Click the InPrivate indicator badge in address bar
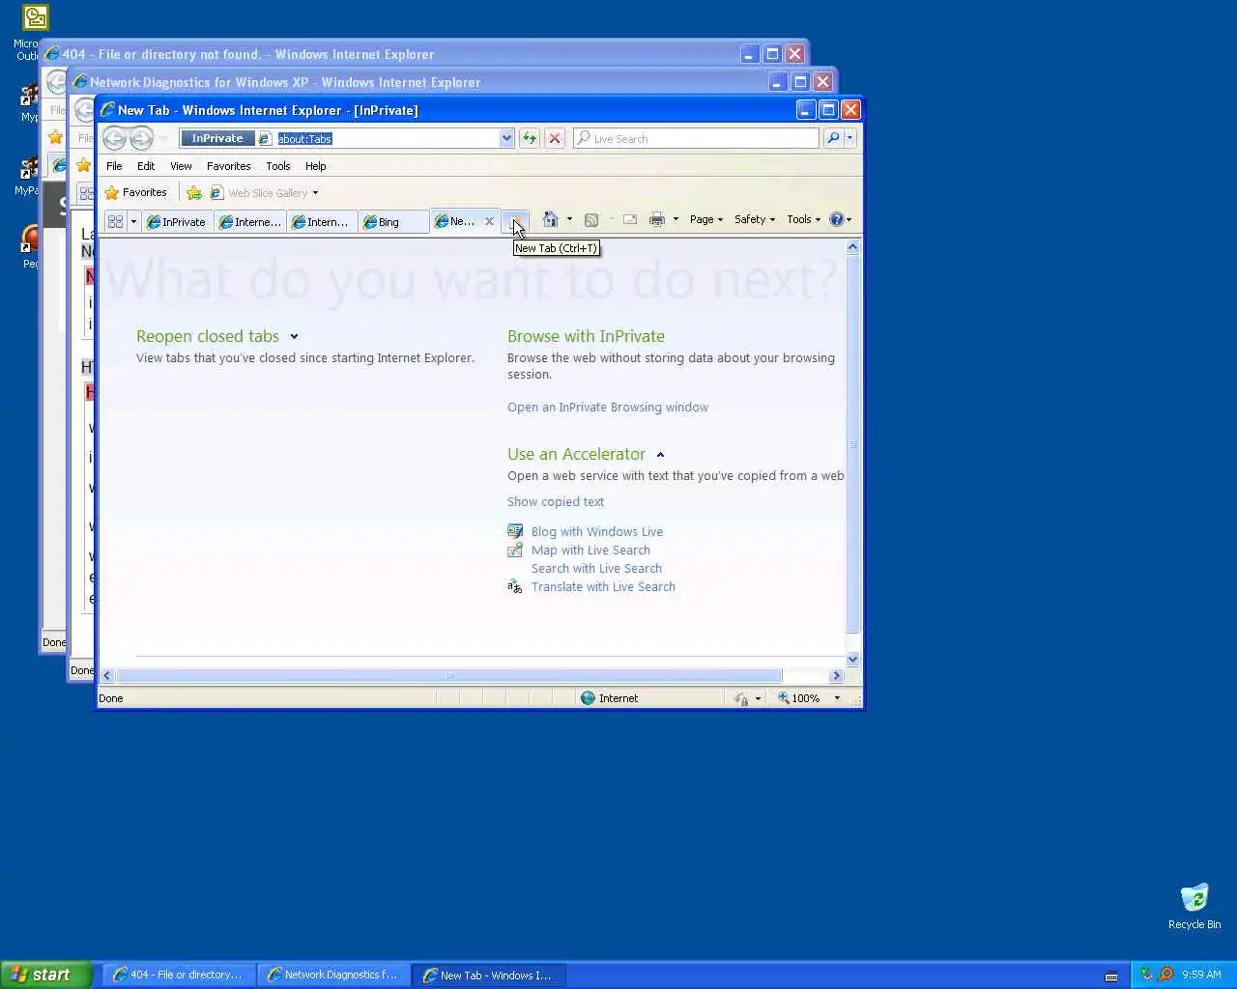1237x989 pixels. pyautogui.click(x=217, y=138)
